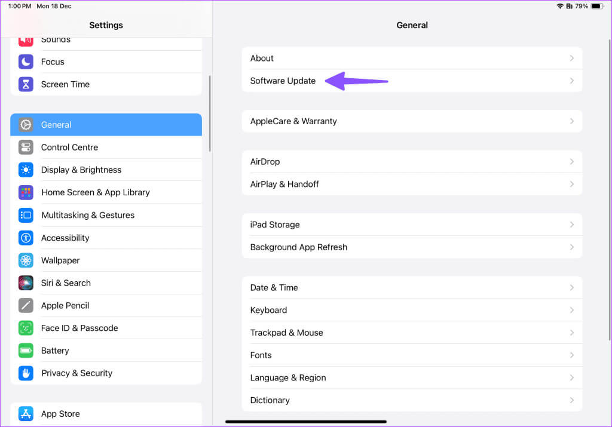Screen dimensions: 612x427
Task: Tap the General gear icon
Action: click(26, 125)
